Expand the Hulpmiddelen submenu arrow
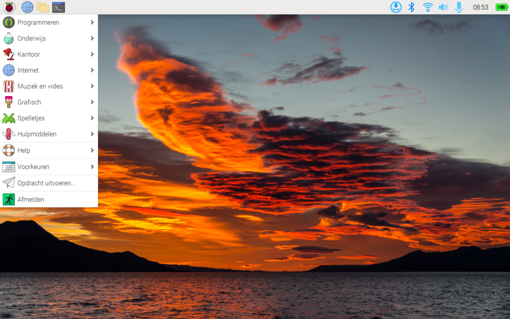 [x=92, y=134]
